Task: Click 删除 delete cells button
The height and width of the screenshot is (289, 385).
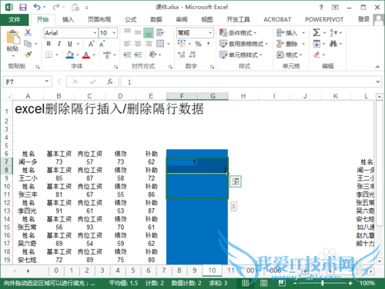Action: pos(288,44)
